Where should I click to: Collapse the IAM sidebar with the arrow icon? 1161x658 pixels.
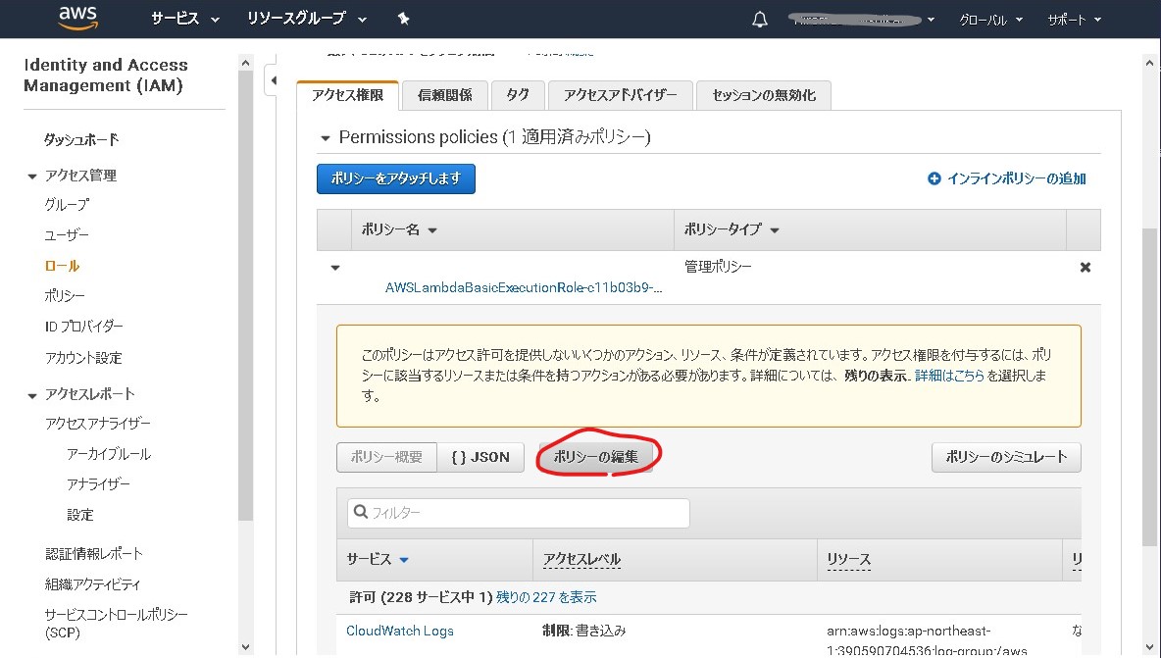(274, 81)
